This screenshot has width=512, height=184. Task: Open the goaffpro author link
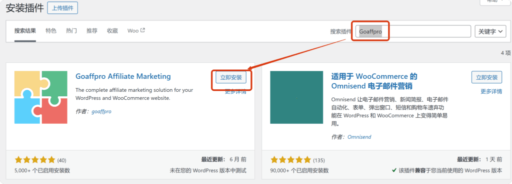coord(101,111)
